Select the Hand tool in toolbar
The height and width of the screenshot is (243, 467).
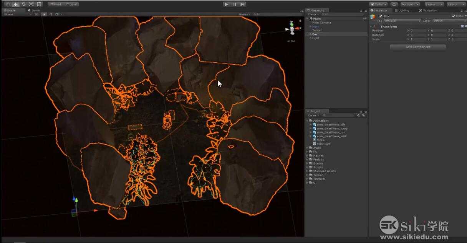(x=7, y=4)
